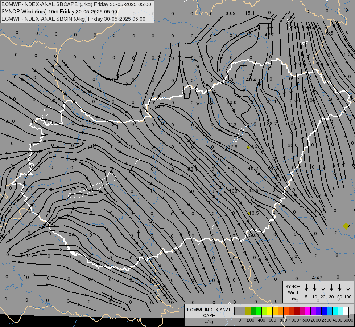Click the 31.1 value on the map
The width and height of the screenshot is (355, 327).
tap(271, 102)
